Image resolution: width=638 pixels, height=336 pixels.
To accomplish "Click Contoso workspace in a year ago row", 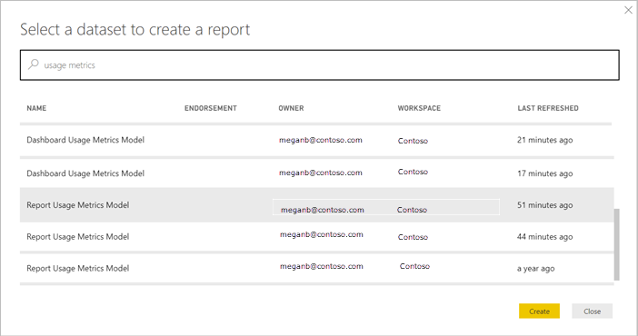I will click(x=414, y=266).
